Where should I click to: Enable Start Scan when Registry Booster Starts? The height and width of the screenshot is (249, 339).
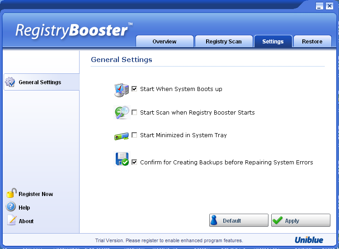pyautogui.click(x=134, y=112)
